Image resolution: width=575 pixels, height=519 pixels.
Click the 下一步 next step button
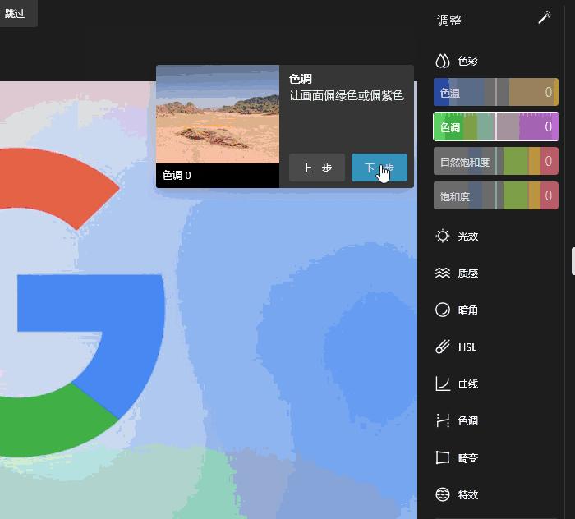[x=379, y=168]
